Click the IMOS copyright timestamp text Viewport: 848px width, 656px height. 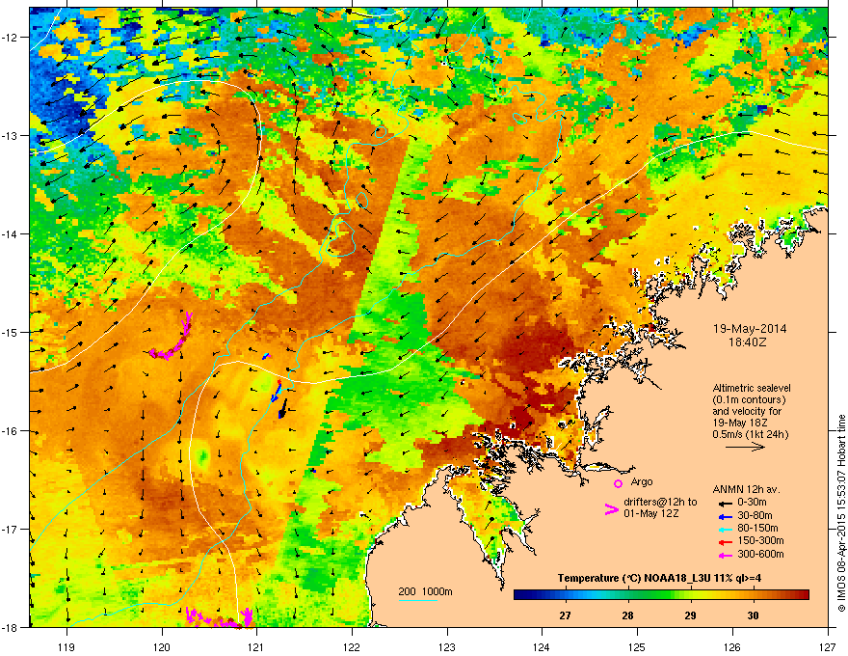tap(841, 513)
